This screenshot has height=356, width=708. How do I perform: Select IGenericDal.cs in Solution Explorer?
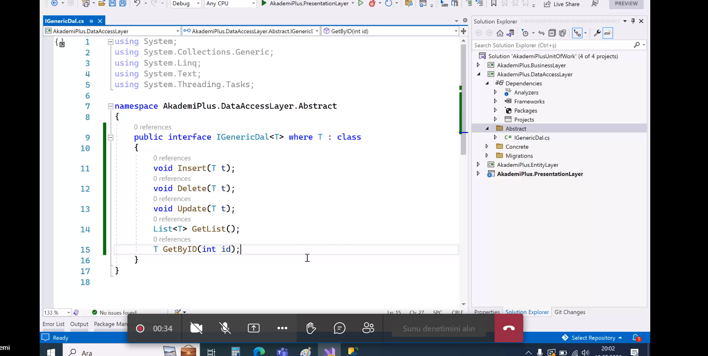tap(532, 138)
